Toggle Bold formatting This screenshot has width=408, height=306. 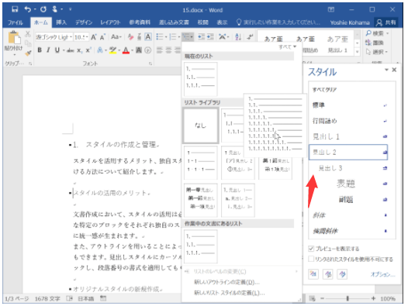click(x=40, y=50)
